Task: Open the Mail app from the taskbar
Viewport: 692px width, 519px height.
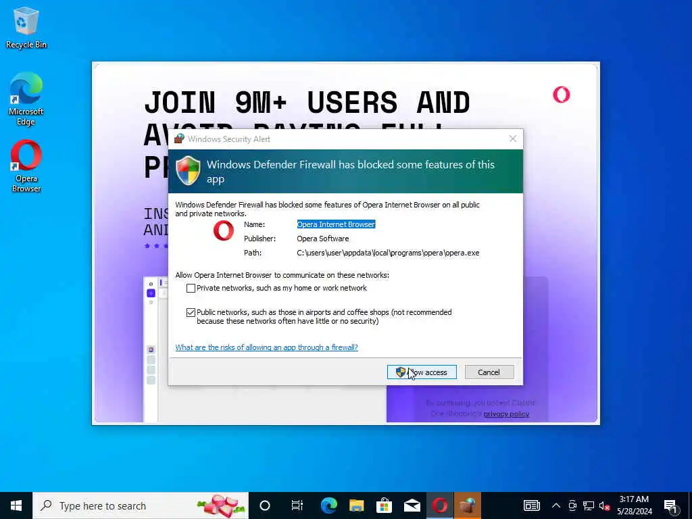Action: click(x=412, y=505)
